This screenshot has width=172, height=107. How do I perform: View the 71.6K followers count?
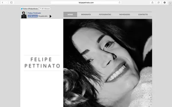45,9
